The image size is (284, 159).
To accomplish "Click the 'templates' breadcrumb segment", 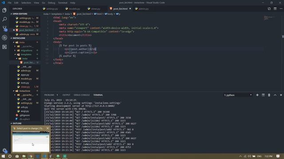I will [56, 14].
